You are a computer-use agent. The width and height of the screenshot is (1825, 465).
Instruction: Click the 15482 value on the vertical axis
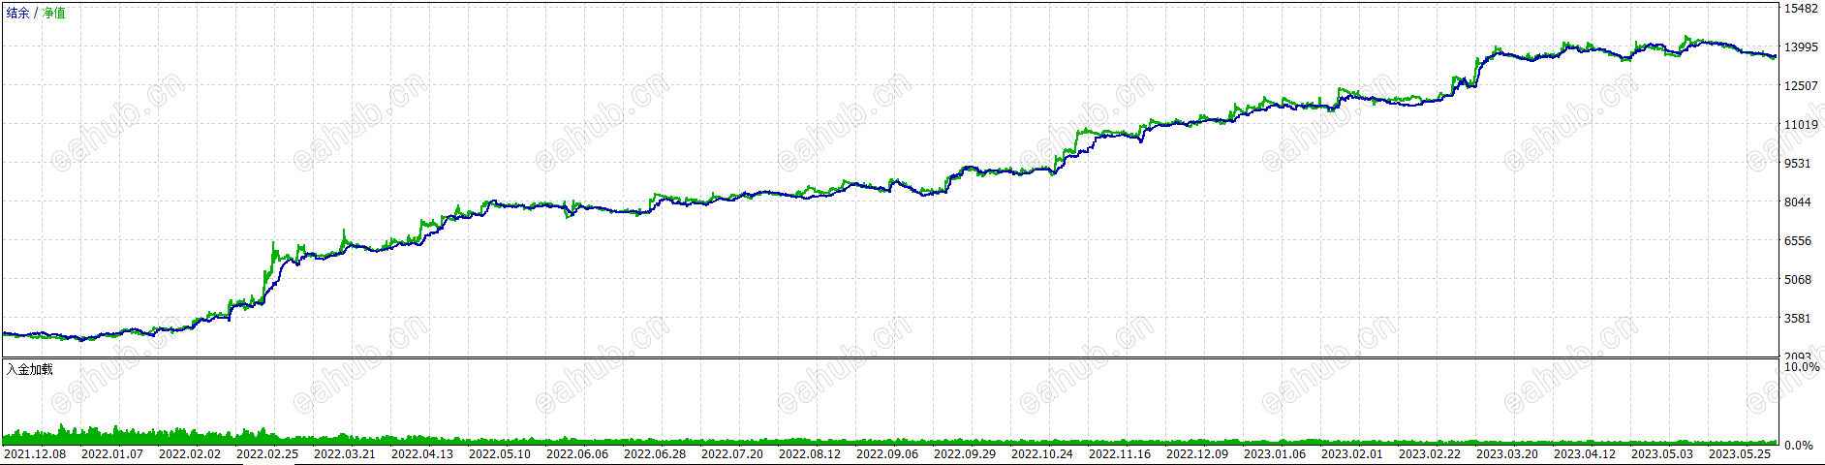click(x=1801, y=9)
